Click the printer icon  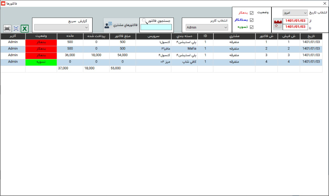[x=7, y=29]
